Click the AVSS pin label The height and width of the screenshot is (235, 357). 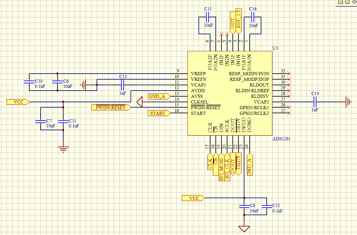coord(197,96)
